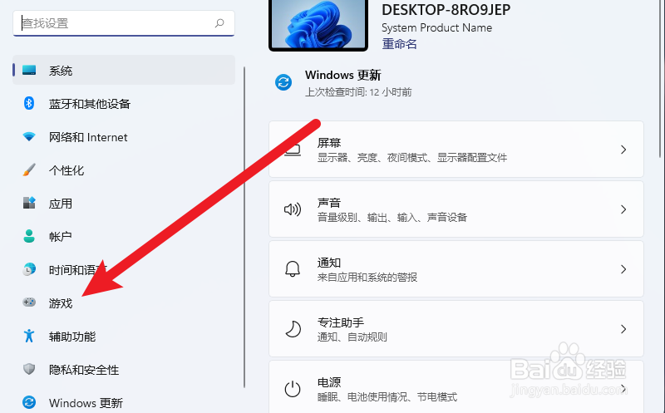Click the main panel scrollbar on right edge

click(660, 78)
